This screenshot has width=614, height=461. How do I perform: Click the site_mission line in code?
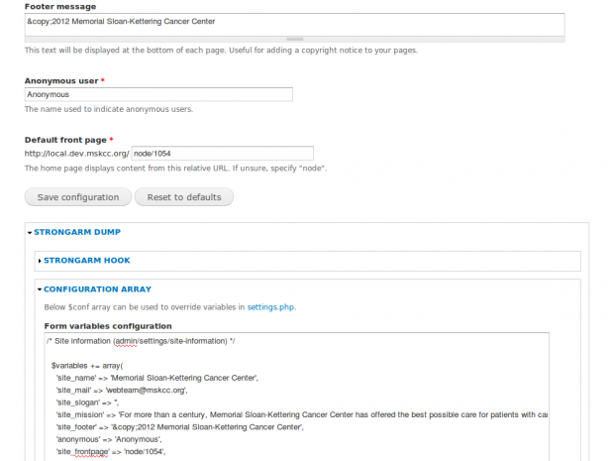coord(302,414)
